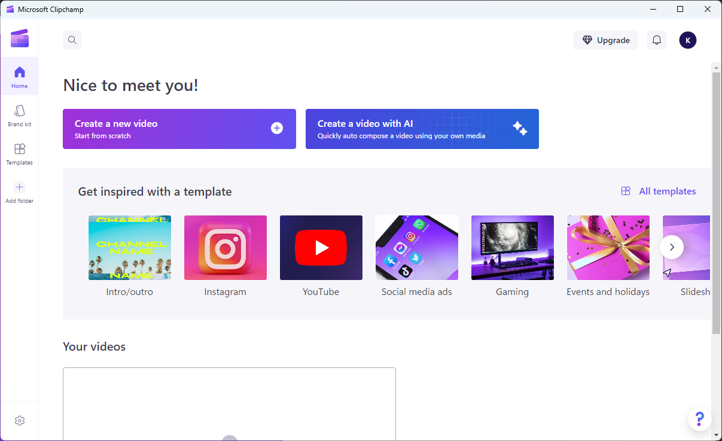722x441 pixels.
Task: Click the Social media ads label
Action: click(x=417, y=292)
